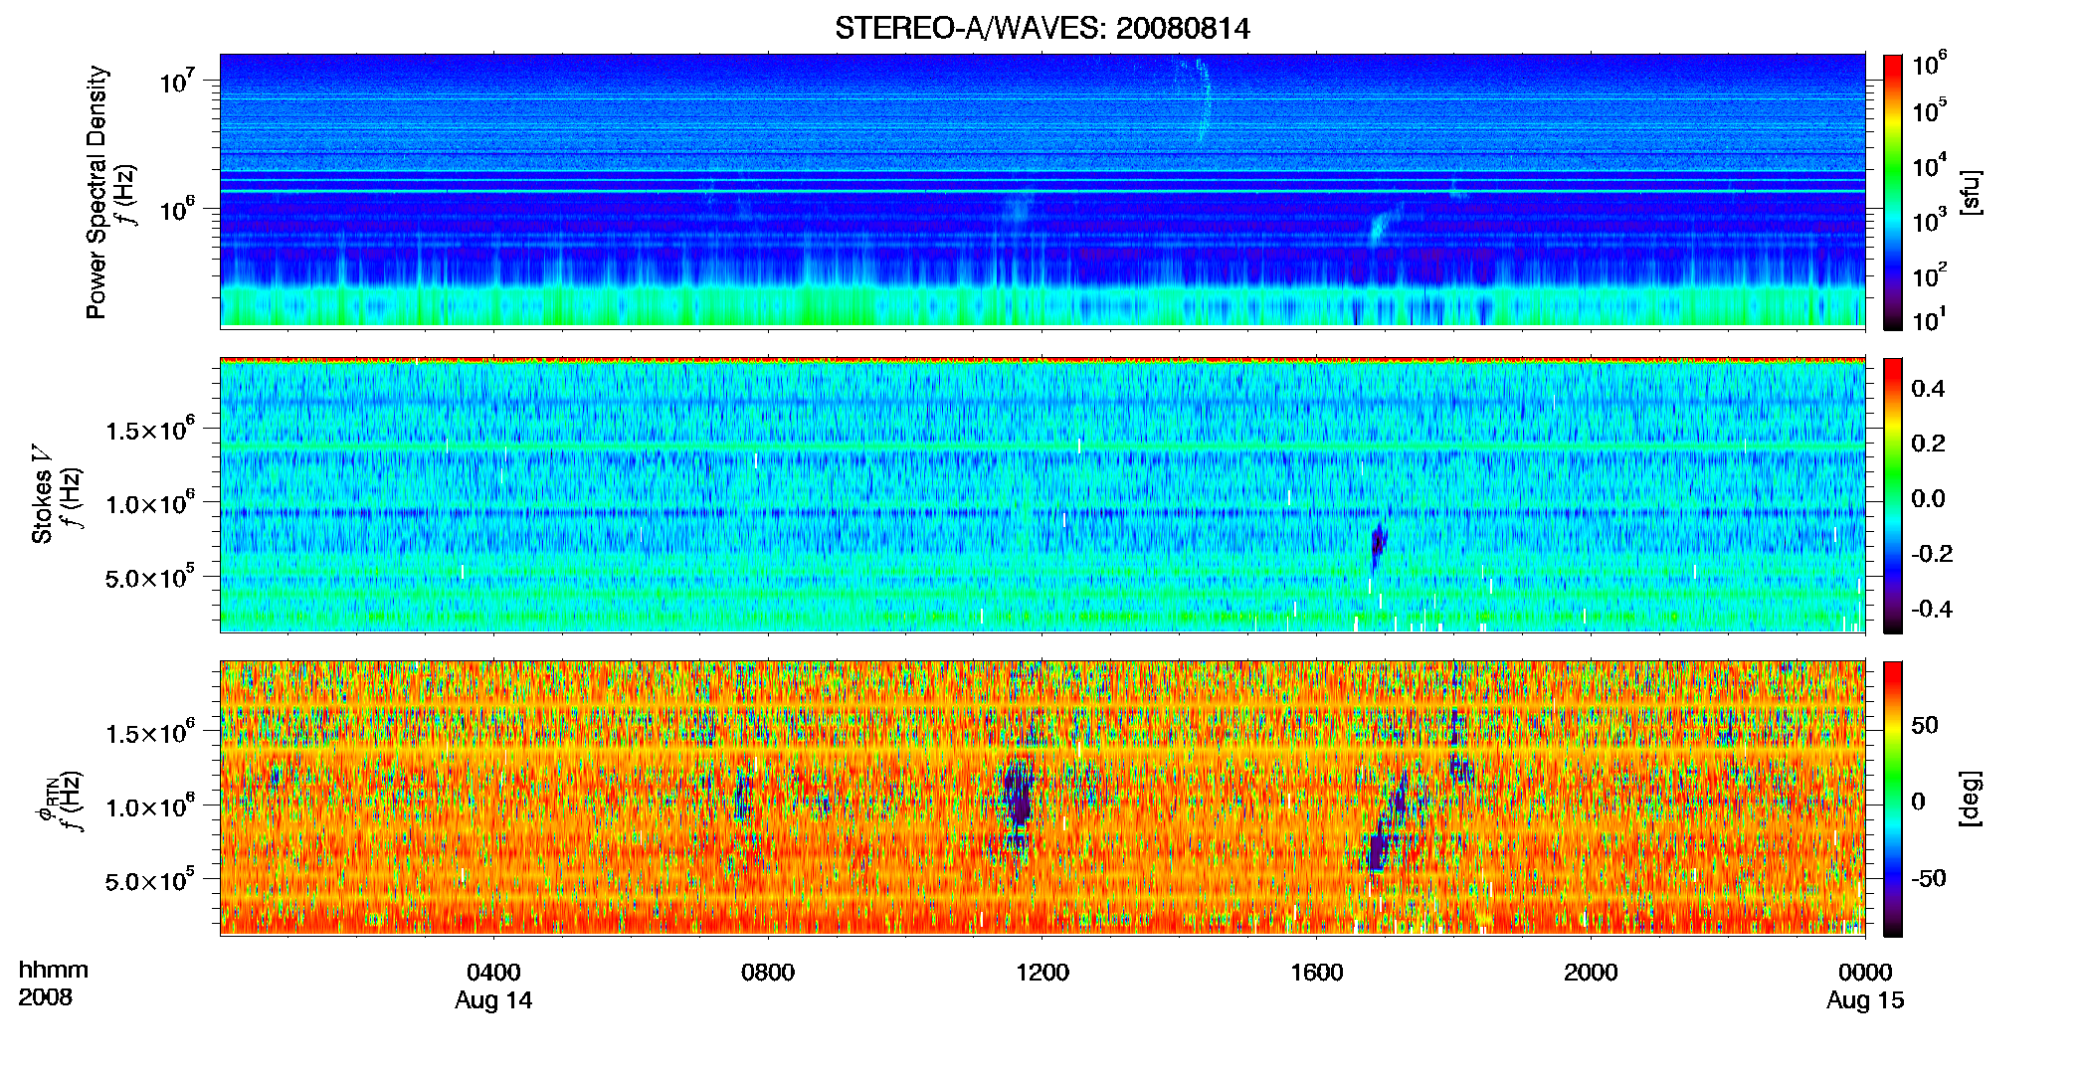
Task: Click the 0 label on the degree color bar
Action: pyautogui.click(x=1919, y=801)
